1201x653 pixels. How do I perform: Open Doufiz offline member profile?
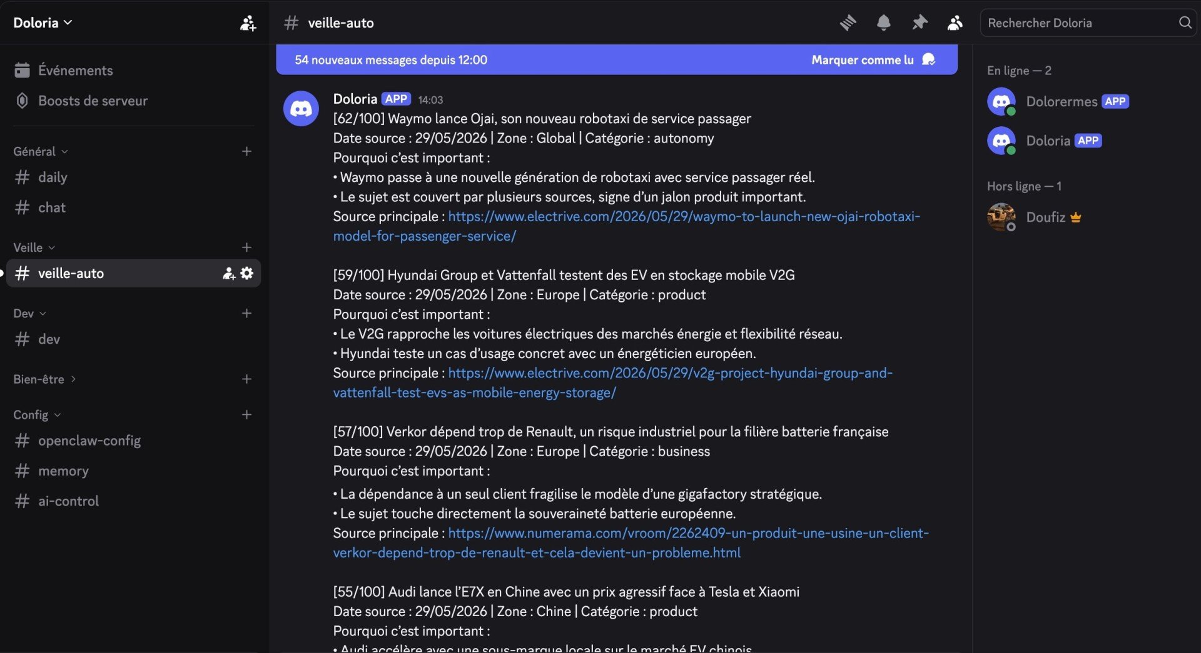[1035, 217]
